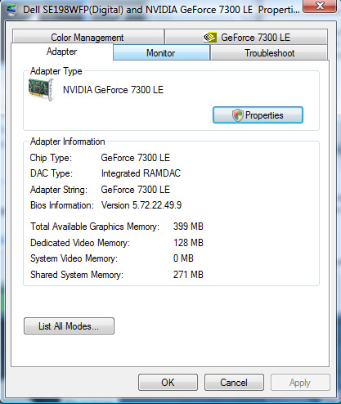Click the NVIDIA GeForce 7300 LE adapter name
This screenshot has width=341, height=404.
[113, 90]
